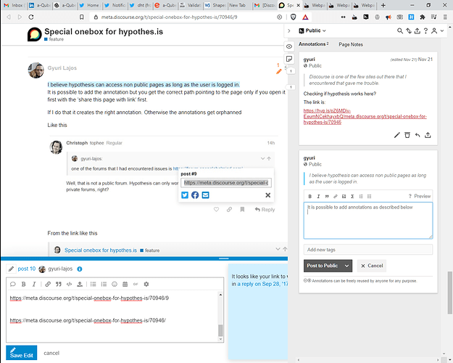Share gyuri's Nov 21 annotation
The image size is (453, 363).
click(428, 135)
